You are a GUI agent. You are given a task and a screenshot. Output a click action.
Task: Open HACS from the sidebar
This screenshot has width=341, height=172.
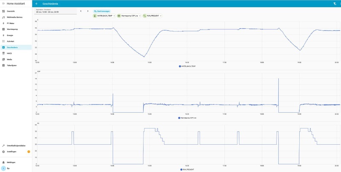(x=16, y=53)
